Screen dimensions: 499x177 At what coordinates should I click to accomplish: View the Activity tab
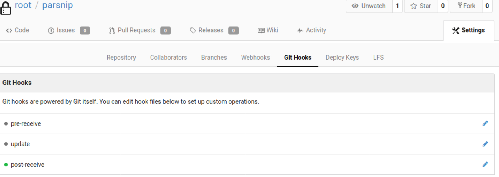tap(312, 30)
